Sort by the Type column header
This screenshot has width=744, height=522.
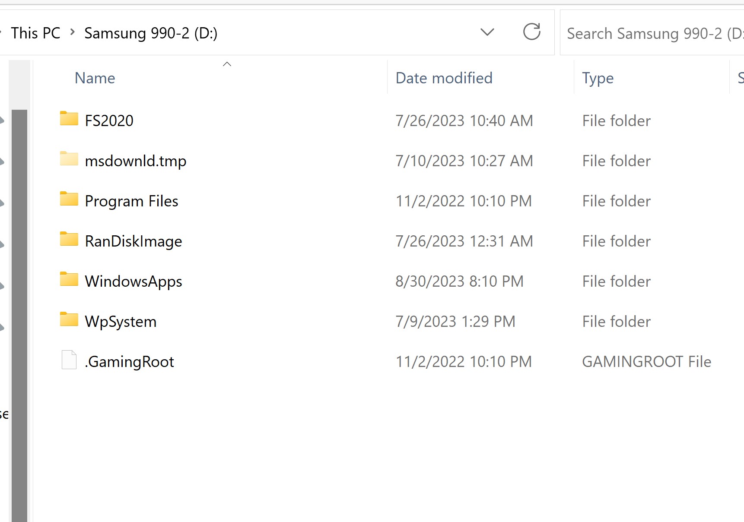tap(598, 78)
